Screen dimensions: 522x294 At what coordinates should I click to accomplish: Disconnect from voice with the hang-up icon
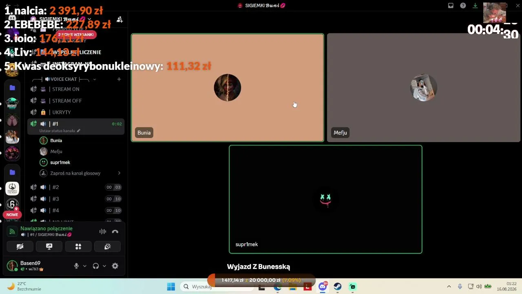115,232
